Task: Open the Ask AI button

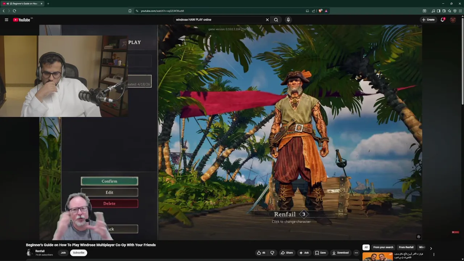Action: tap(304, 253)
